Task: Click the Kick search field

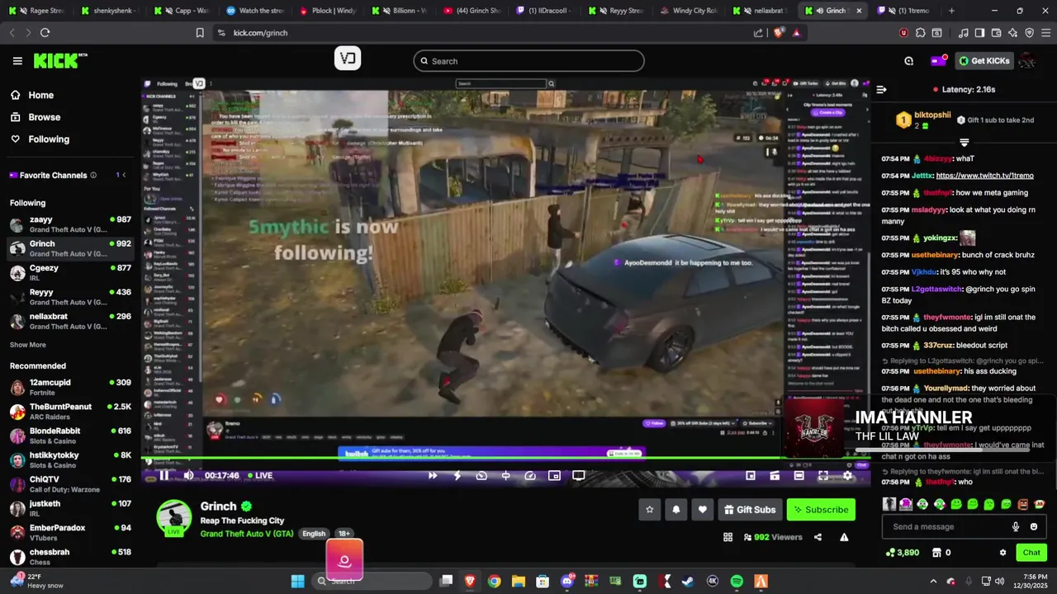Action: (528, 61)
